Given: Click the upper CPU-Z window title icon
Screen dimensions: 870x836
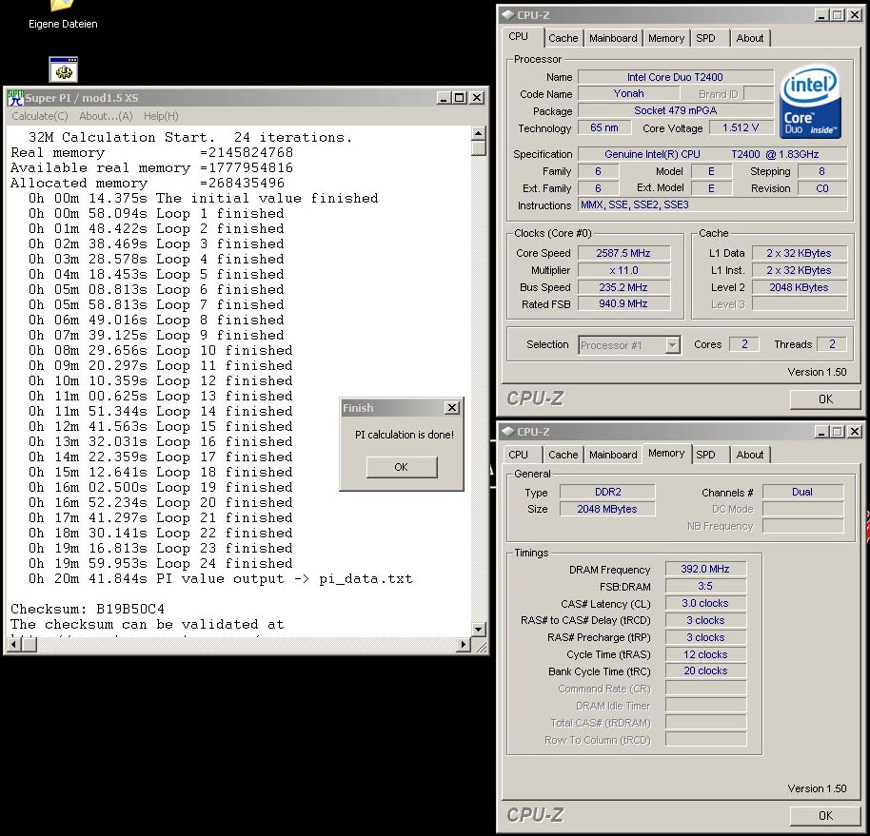Looking at the screenshot, I should pyautogui.click(x=507, y=15).
